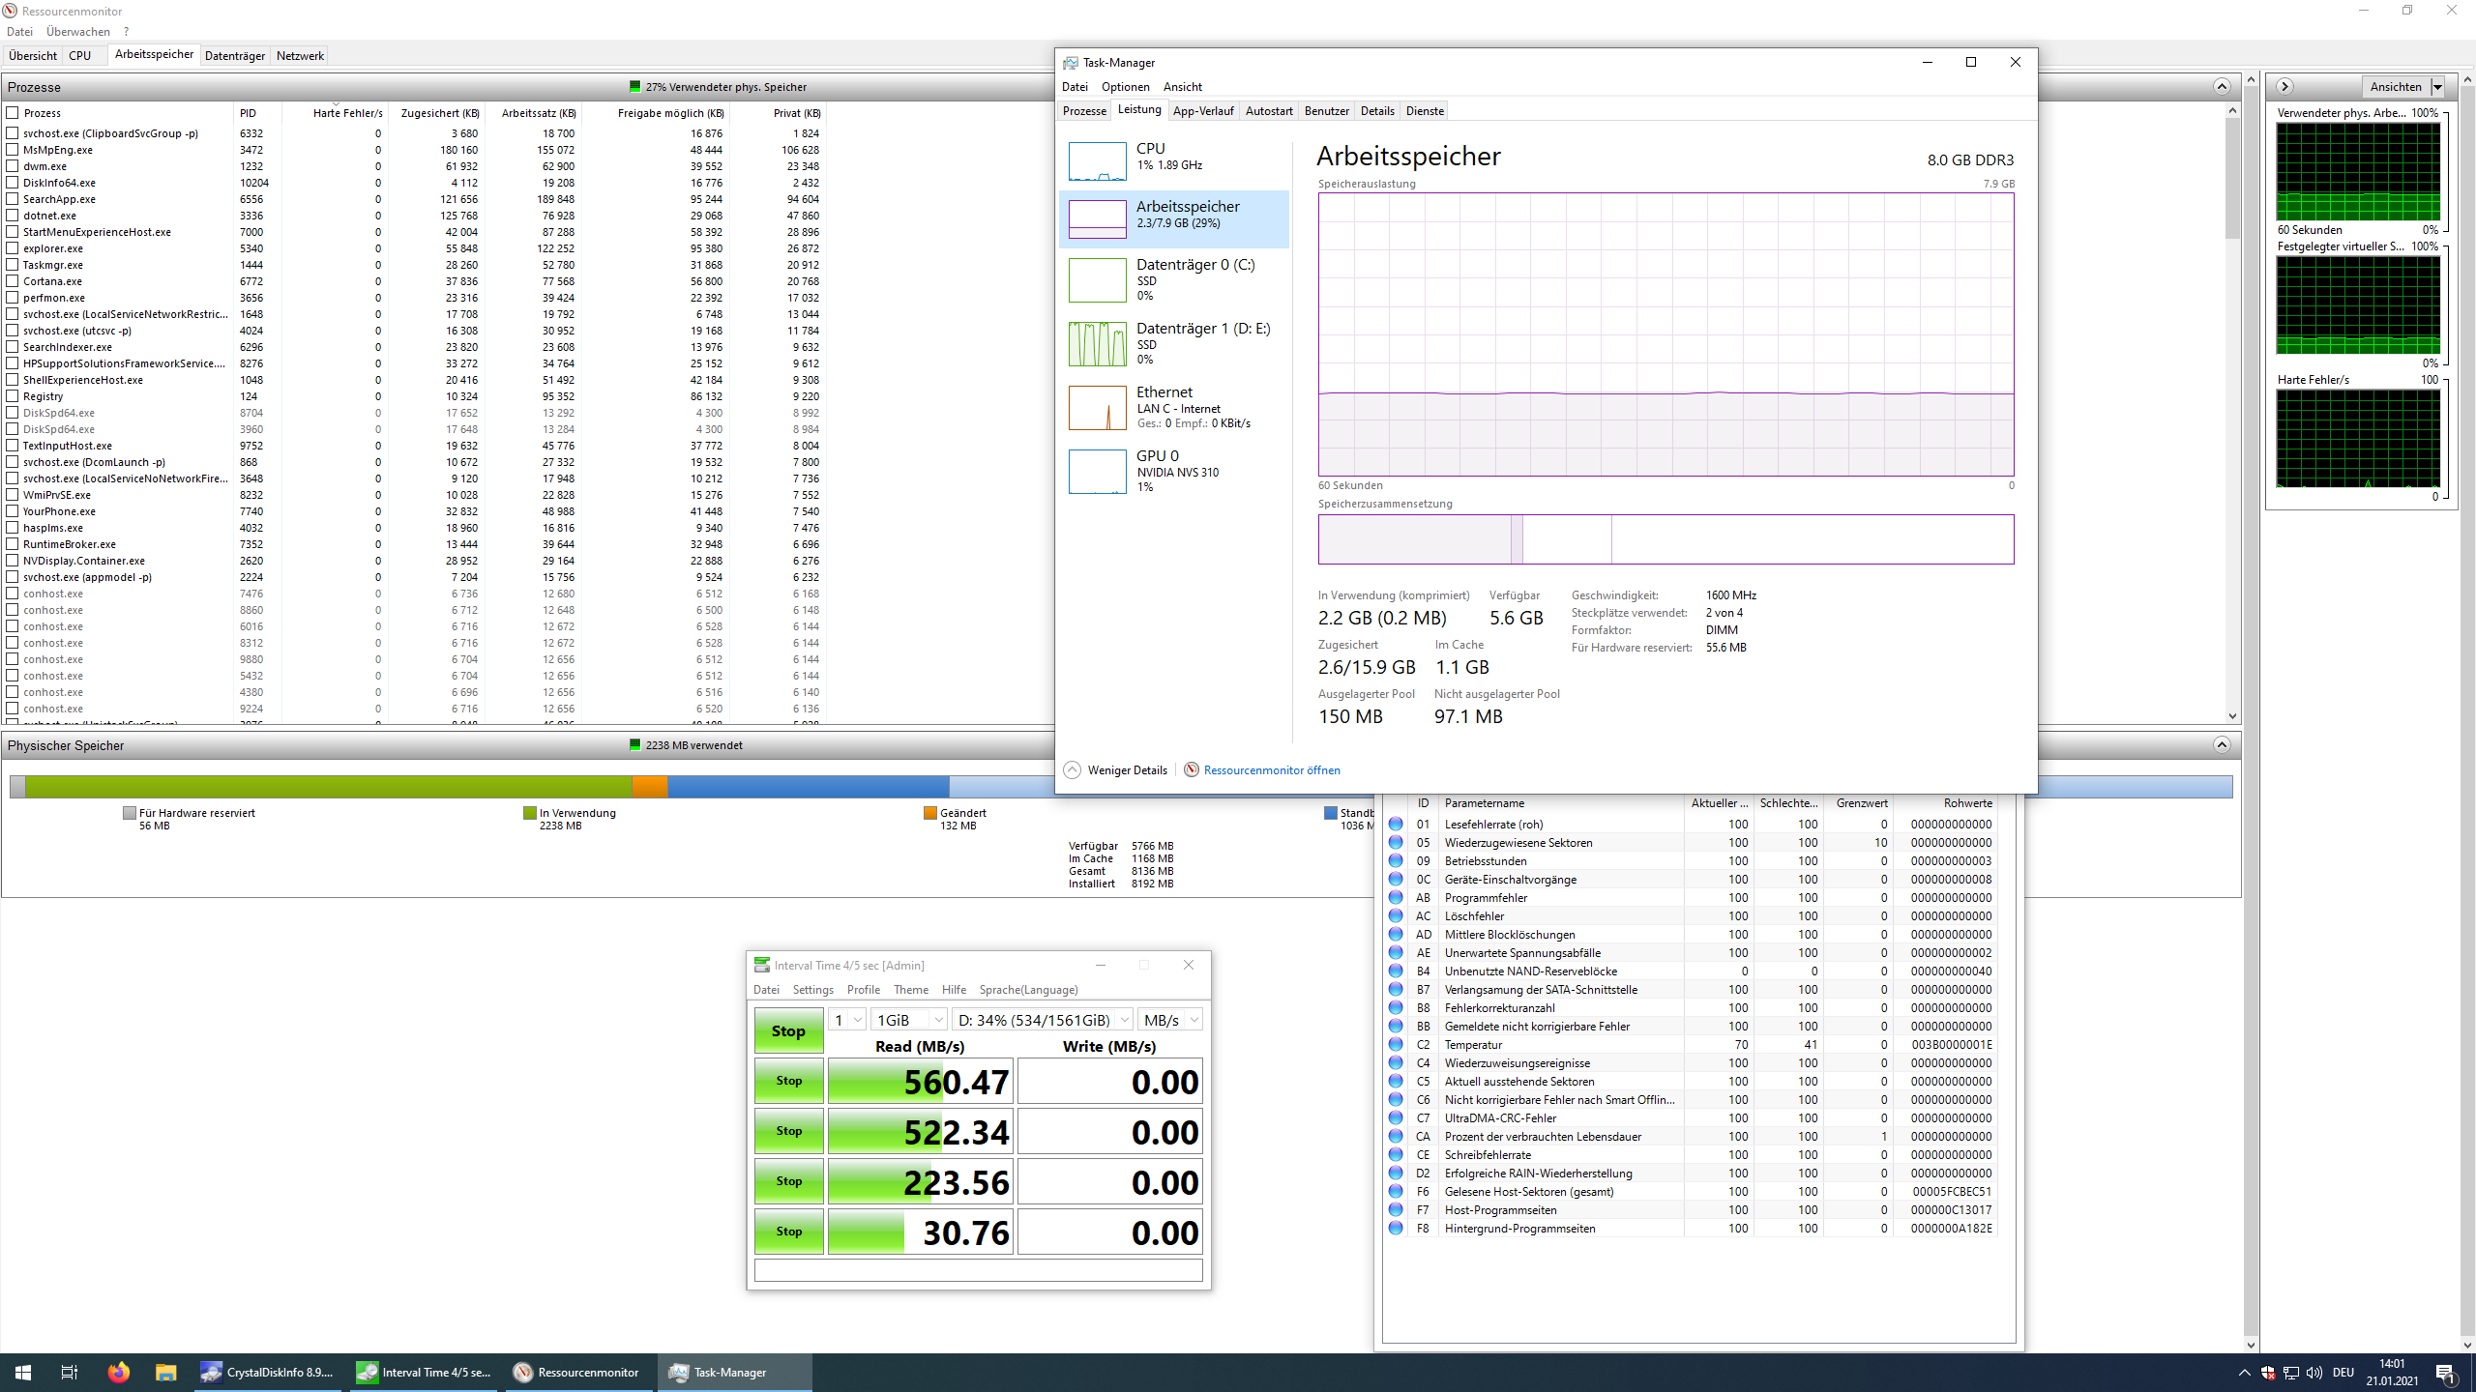Viewport: 2476px width, 1392px height.
Task: Open the notification center icon
Action: coord(2445,1372)
